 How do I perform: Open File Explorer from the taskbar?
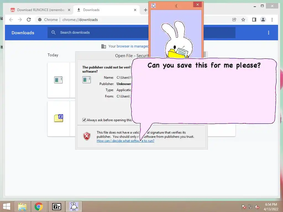(22, 206)
